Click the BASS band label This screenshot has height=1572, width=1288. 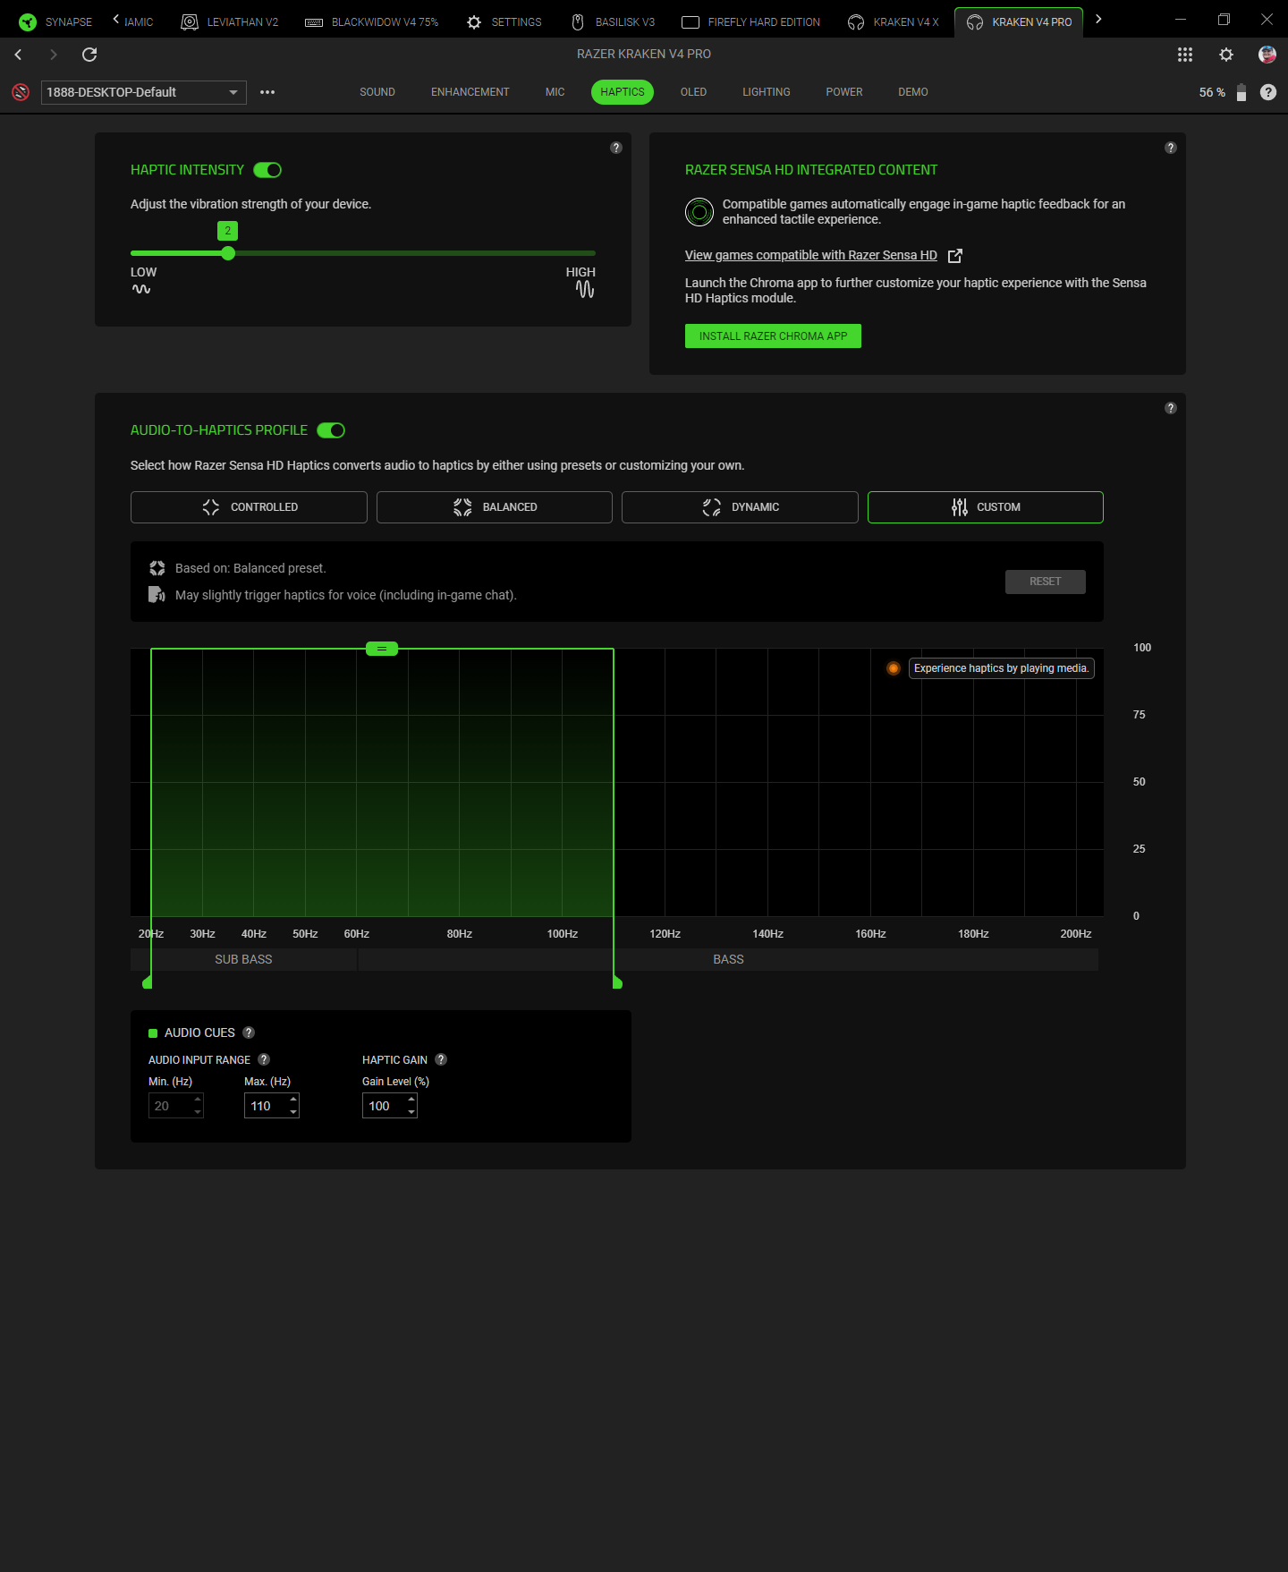click(x=728, y=959)
